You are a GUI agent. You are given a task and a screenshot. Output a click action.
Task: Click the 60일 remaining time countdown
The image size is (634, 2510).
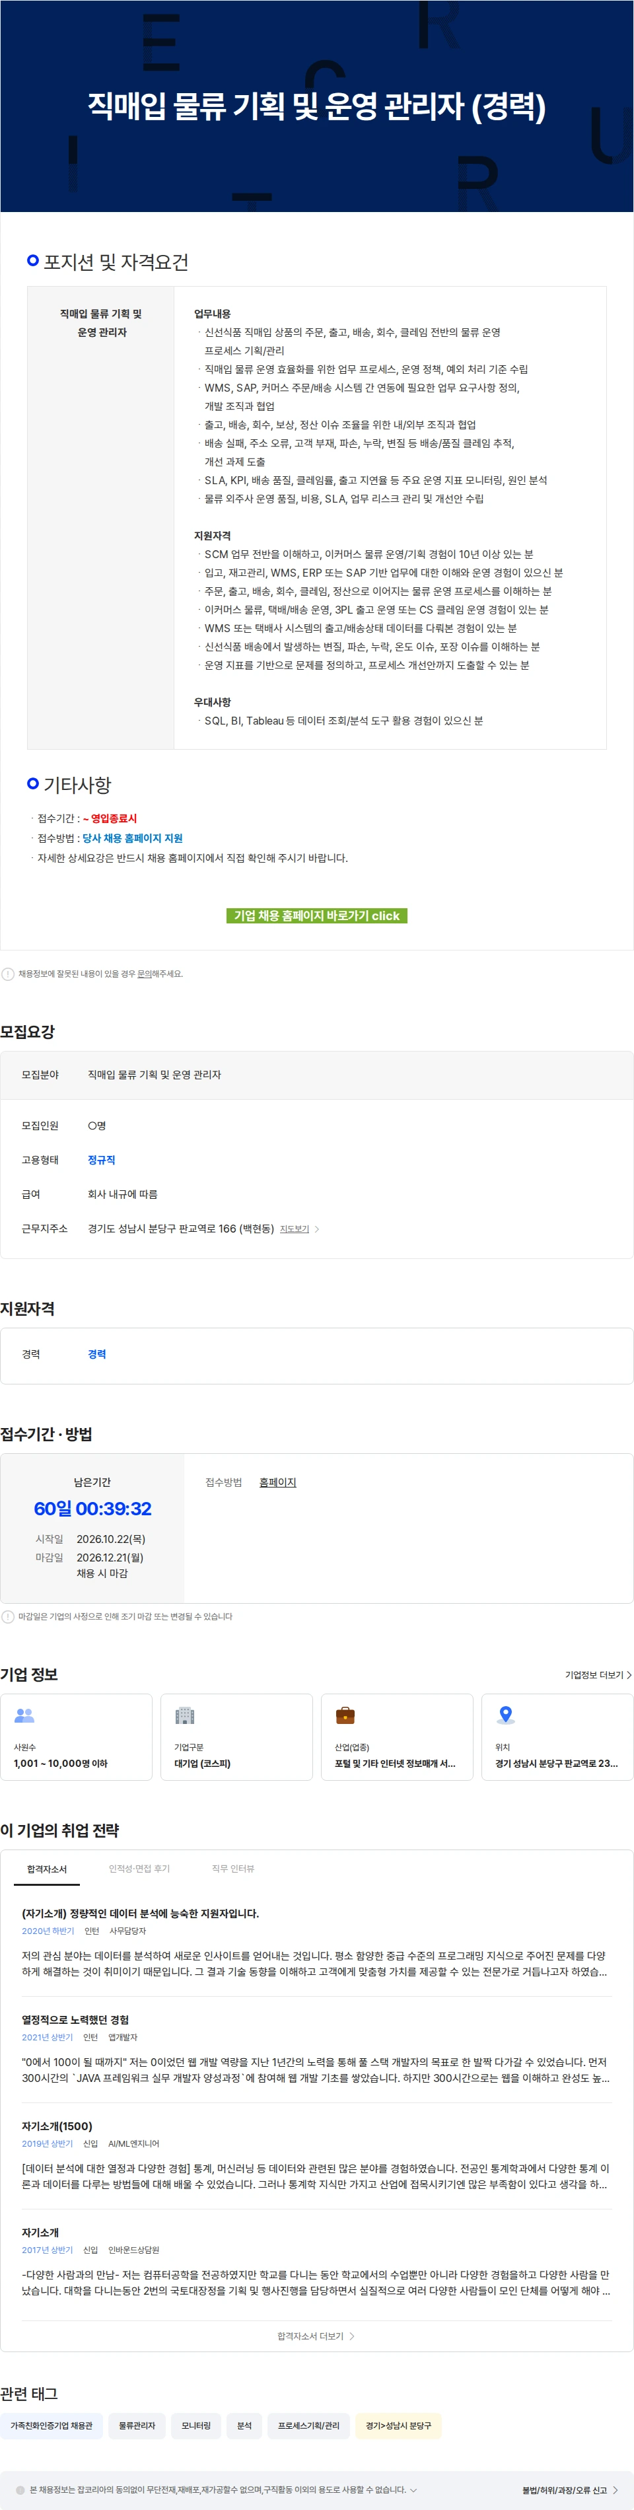(92, 1509)
